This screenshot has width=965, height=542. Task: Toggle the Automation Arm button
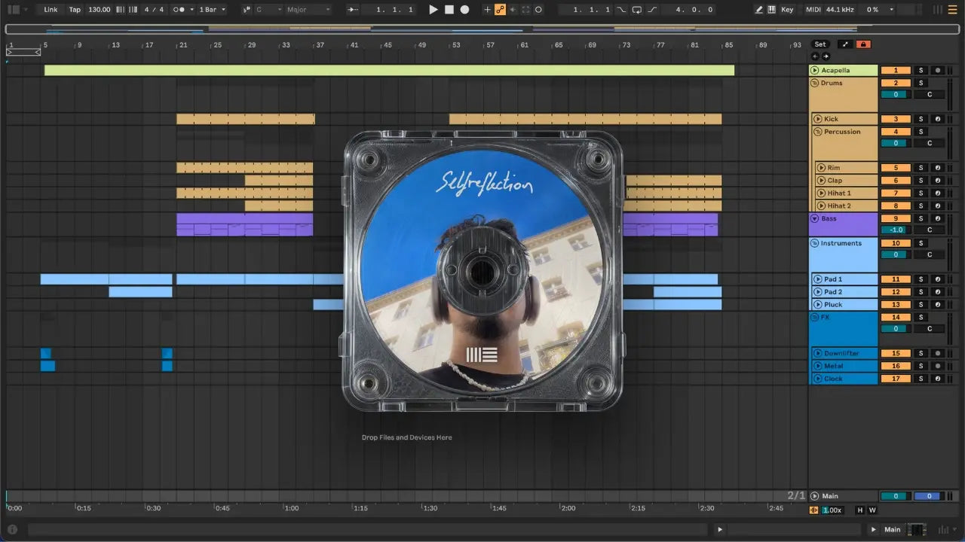[500, 10]
